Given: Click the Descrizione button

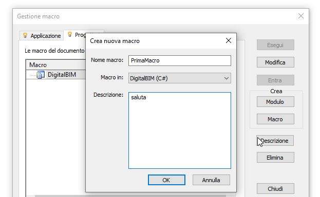Looking at the screenshot, I should (x=275, y=141).
